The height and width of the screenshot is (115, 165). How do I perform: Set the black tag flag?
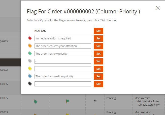98,84
